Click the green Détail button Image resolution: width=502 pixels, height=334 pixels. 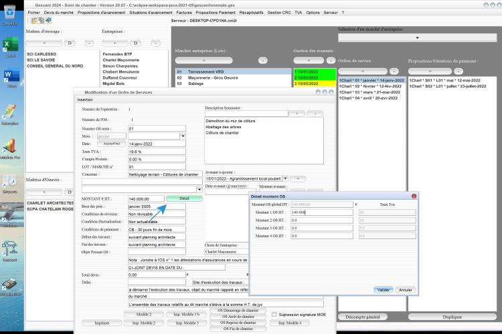tap(184, 198)
